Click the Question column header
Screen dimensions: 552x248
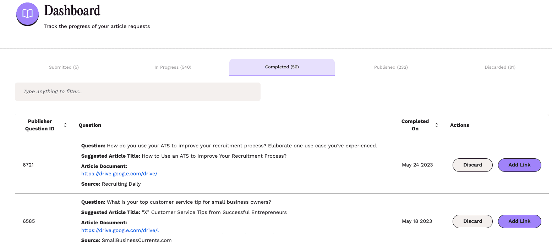[x=90, y=125]
